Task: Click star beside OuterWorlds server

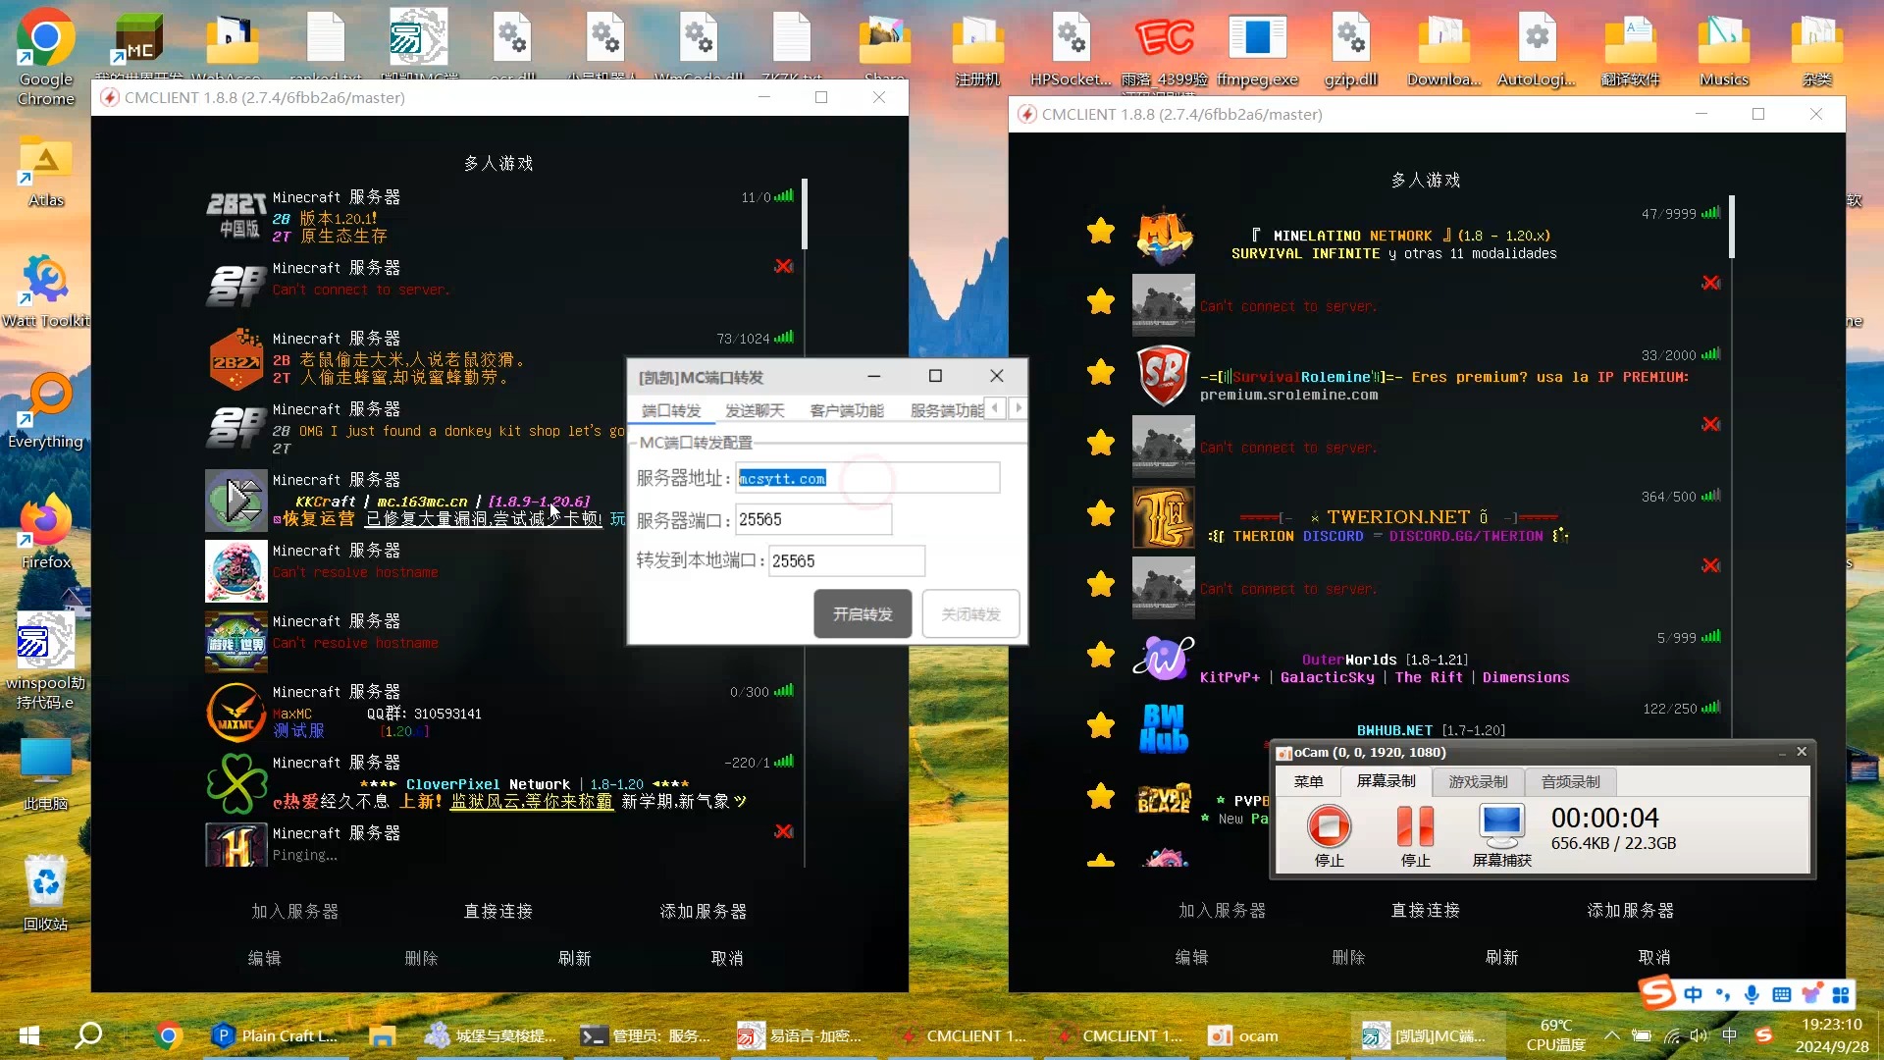Action: 1101,655
